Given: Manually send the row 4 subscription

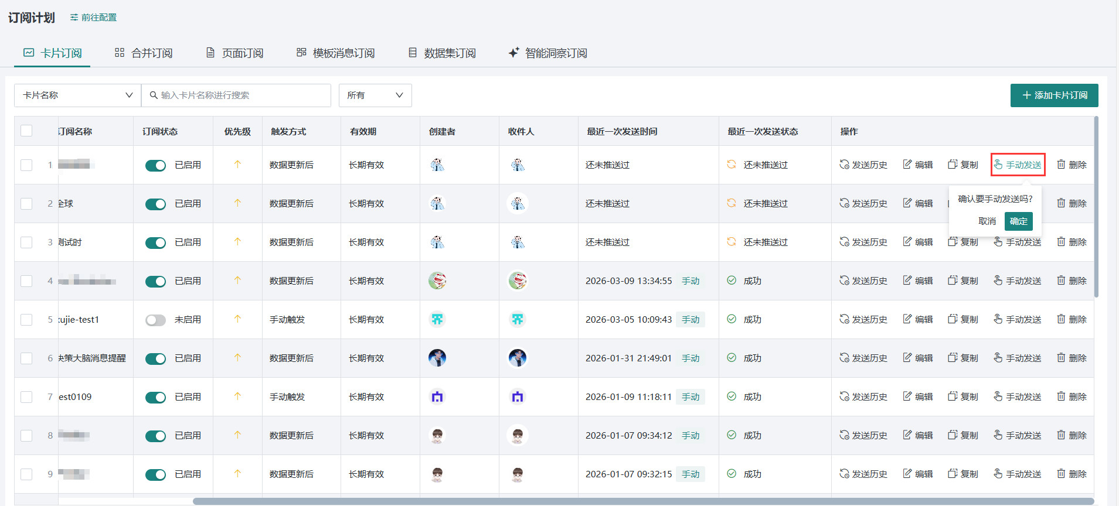Looking at the screenshot, I should click(x=1018, y=281).
